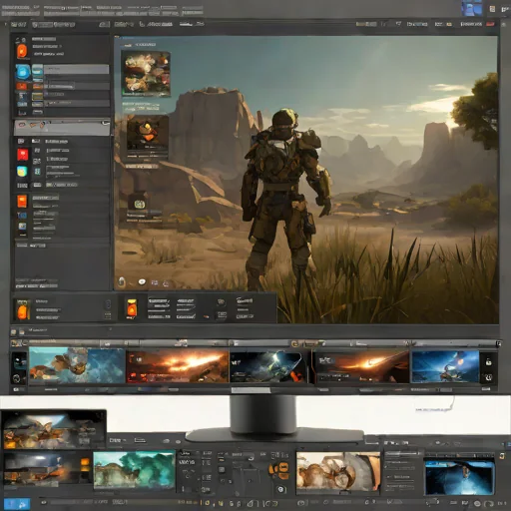Click the red icon in top-right toolbar
Image resolution: width=511 pixels, height=511 pixels.
point(490,24)
